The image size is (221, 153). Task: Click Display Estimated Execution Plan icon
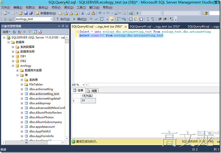pos(102,19)
